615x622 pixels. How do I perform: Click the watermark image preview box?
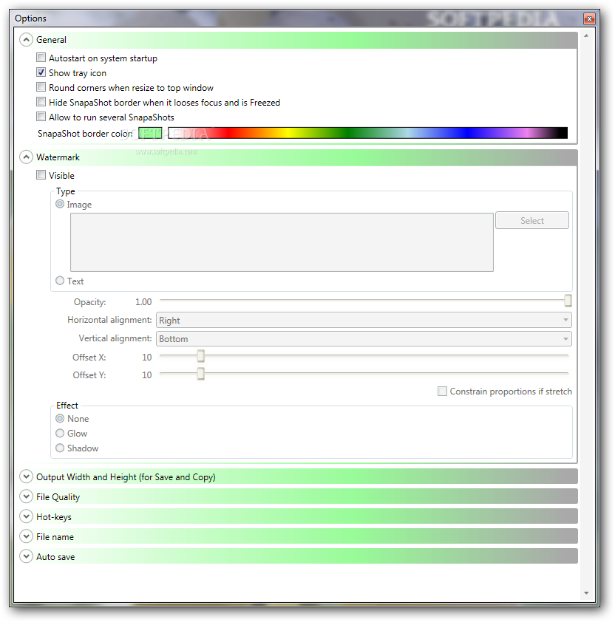click(282, 242)
